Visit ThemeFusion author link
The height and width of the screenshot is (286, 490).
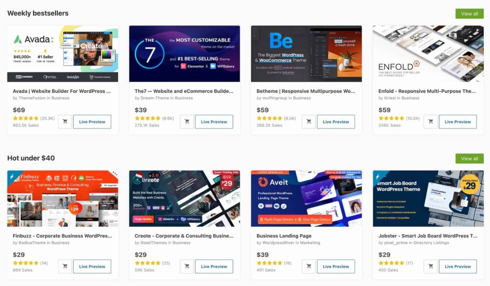point(32,98)
